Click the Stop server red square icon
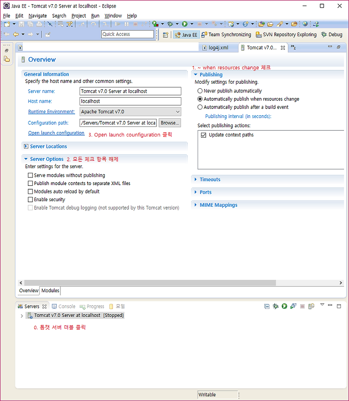This screenshot has height=401, width=349. [x=302, y=306]
